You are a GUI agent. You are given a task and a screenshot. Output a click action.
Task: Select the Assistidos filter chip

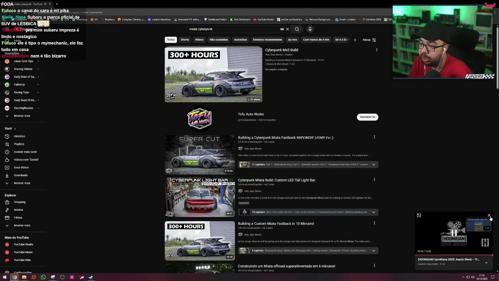point(241,40)
